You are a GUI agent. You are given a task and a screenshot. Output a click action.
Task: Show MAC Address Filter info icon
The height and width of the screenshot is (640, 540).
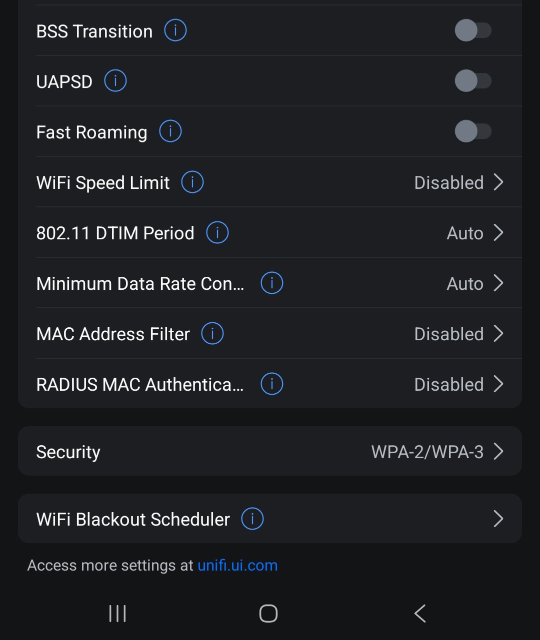[212, 334]
